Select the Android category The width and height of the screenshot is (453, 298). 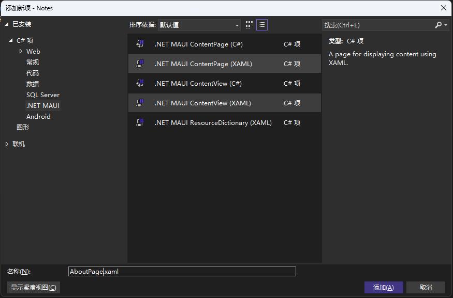point(38,116)
